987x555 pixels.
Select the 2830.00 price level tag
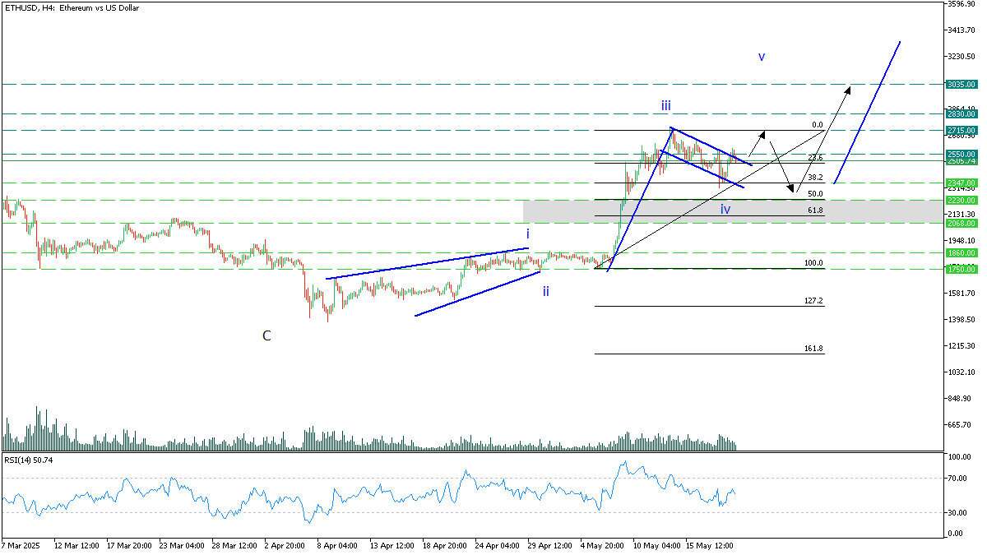[961, 114]
